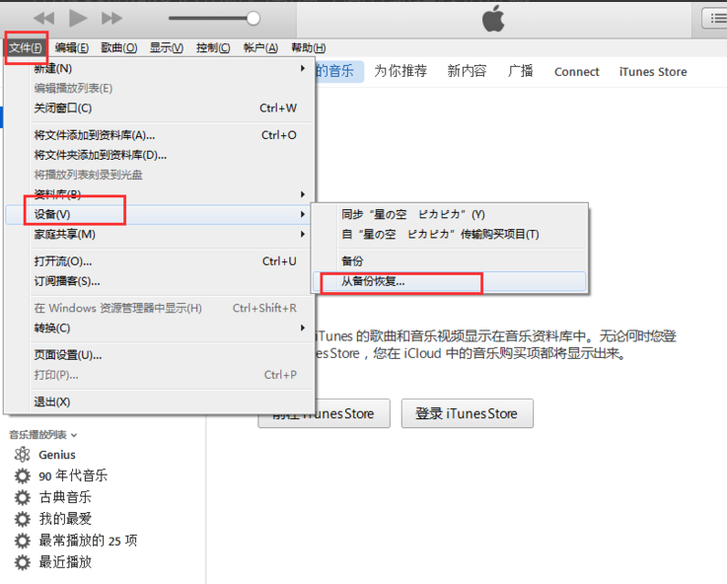Click the gear icon beside 我的最爱
This screenshot has width=727, height=584.
(x=23, y=519)
